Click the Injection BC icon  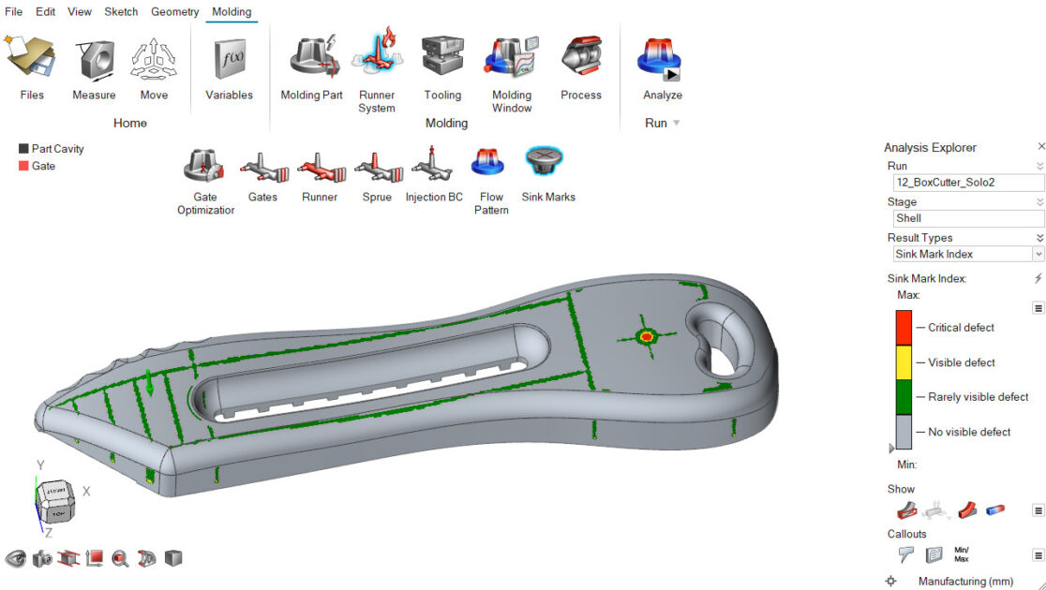(x=433, y=166)
